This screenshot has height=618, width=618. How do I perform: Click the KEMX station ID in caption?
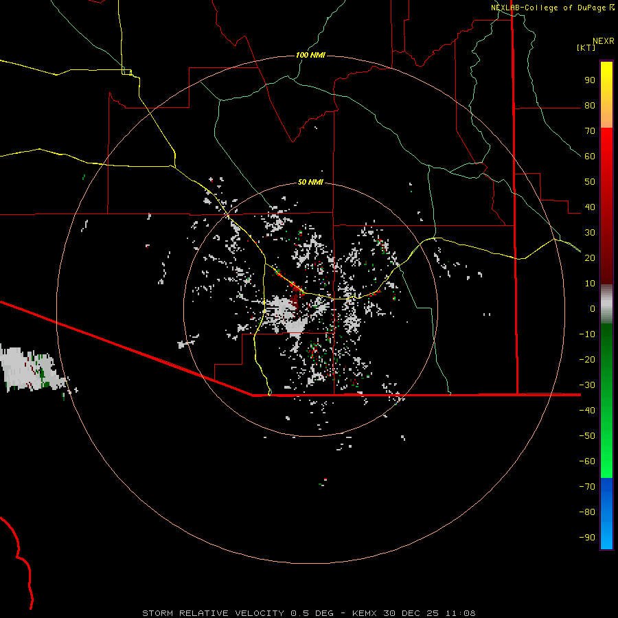pyautogui.click(x=364, y=613)
